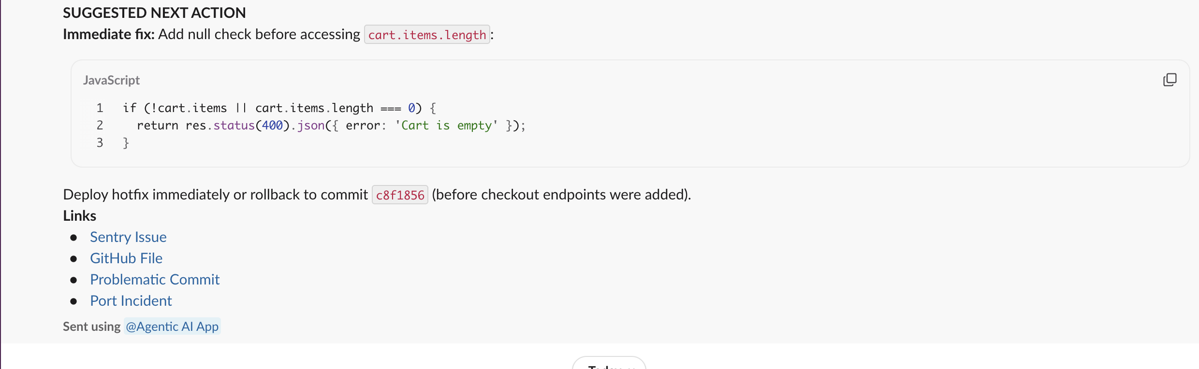Click the cart.items.length inline code

[x=427, y=35]
